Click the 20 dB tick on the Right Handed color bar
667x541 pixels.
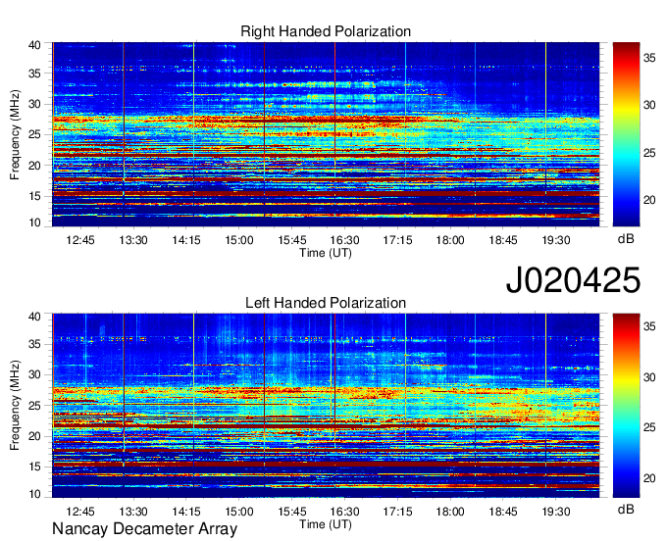[649, 200]
